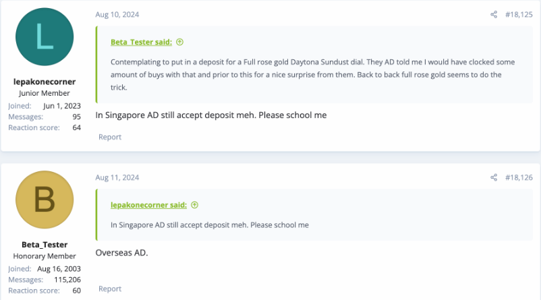Report the post by Beta_Tester

pos(110,289)
